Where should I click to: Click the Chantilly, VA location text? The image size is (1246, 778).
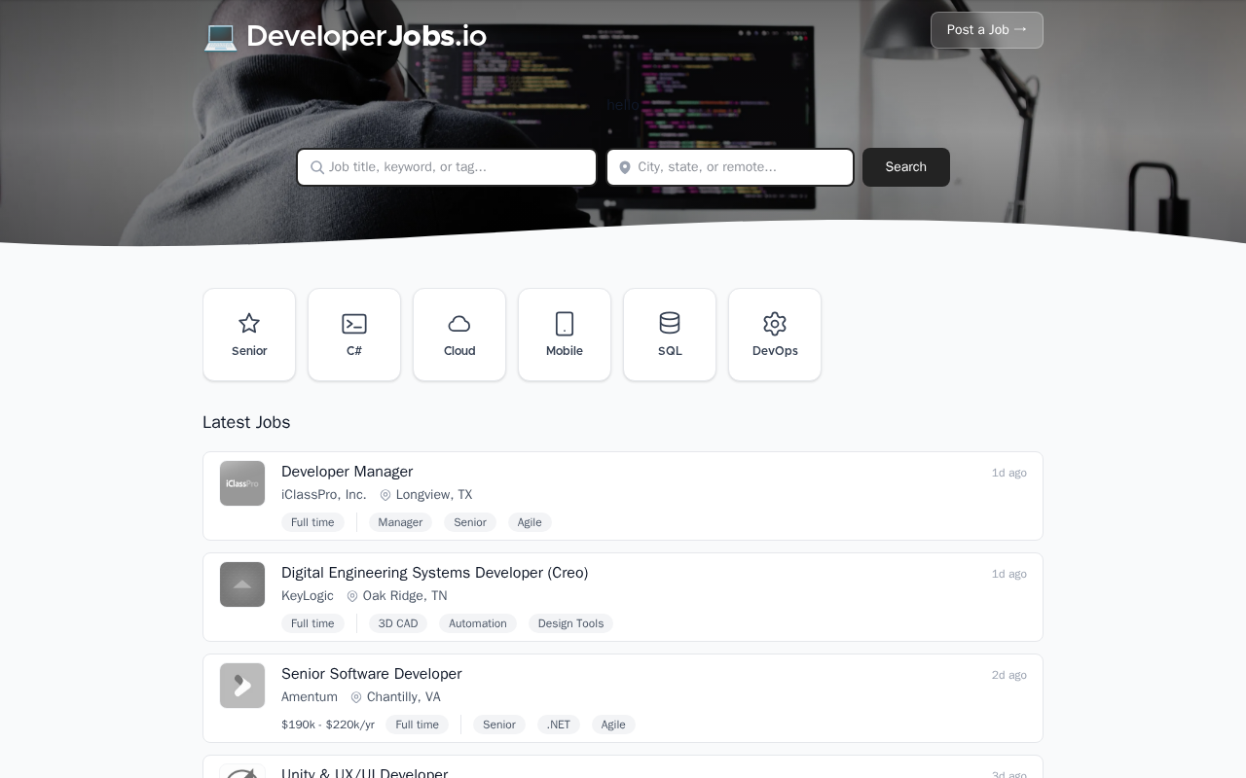(404, 697)
